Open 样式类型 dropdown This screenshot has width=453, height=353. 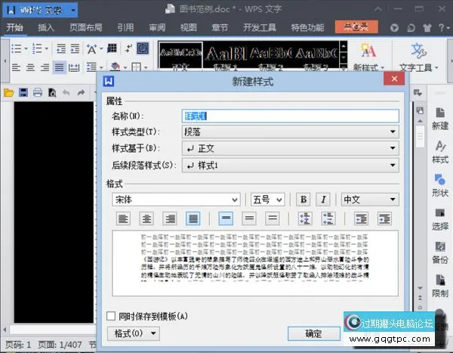291,132
